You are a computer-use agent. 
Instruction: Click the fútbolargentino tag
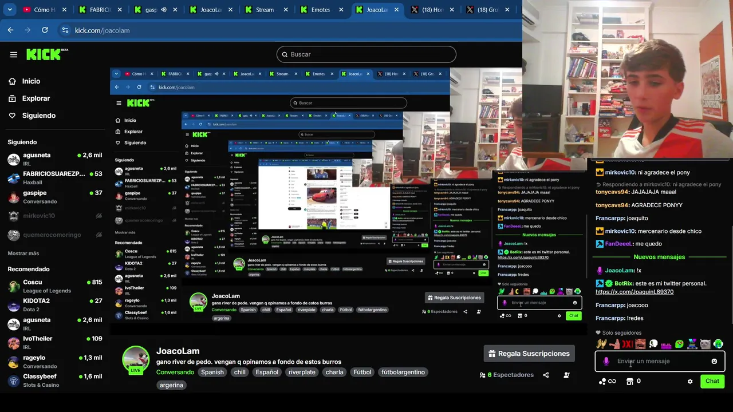point(403,373)
